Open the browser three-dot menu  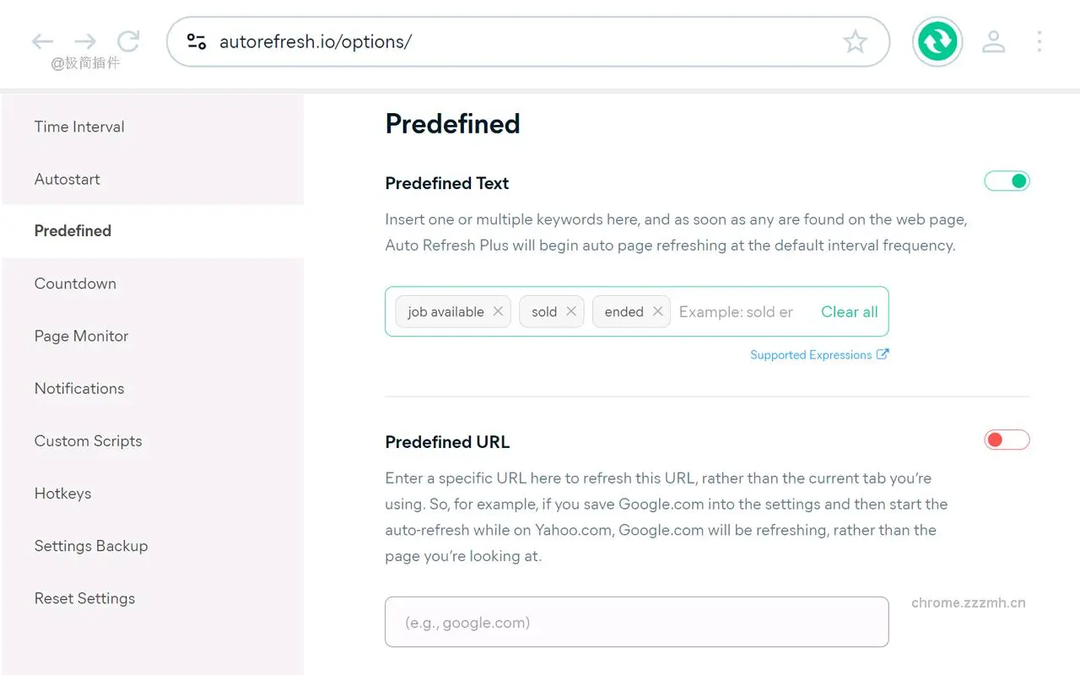click(1039, 40)
